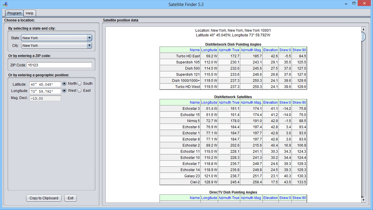373x210 pixels.
Task: Click the vertical scrollbar thumb
Action: [x=363, y=36]
